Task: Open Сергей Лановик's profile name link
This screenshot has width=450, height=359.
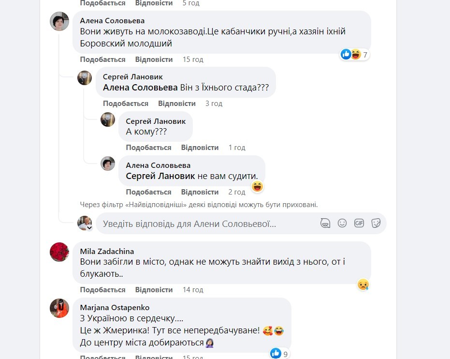Action: click(x=133, y=77)
